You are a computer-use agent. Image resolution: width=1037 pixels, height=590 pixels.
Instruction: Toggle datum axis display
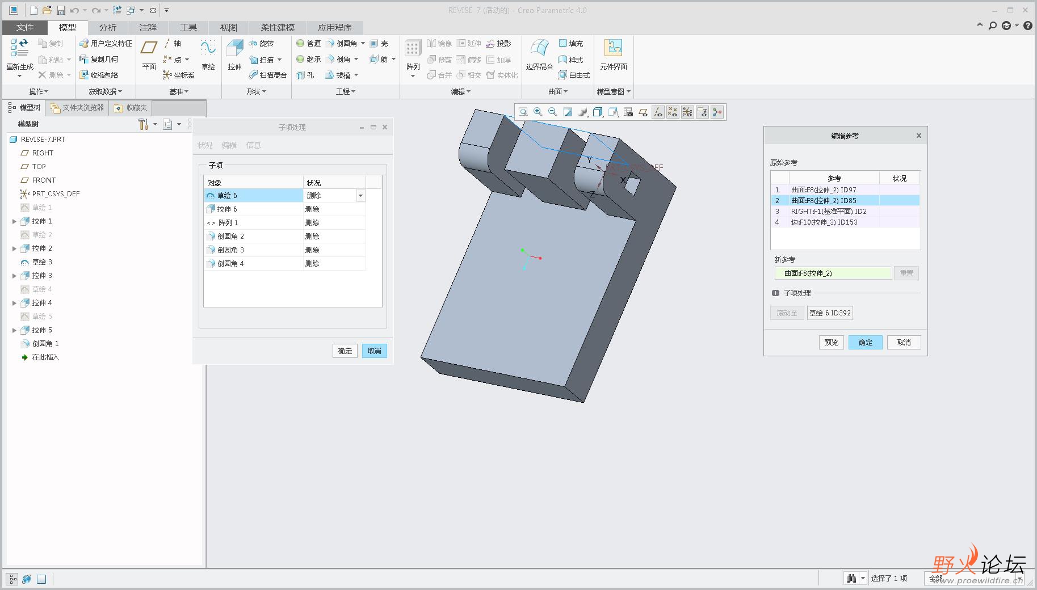658,112
